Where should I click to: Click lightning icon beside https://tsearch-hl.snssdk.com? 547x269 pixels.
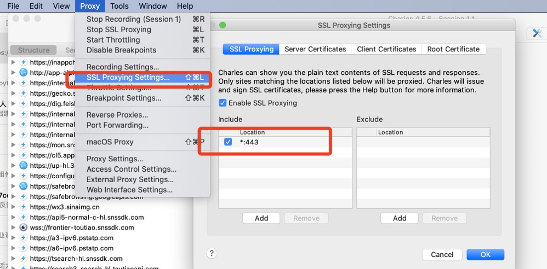coord(24,259)
